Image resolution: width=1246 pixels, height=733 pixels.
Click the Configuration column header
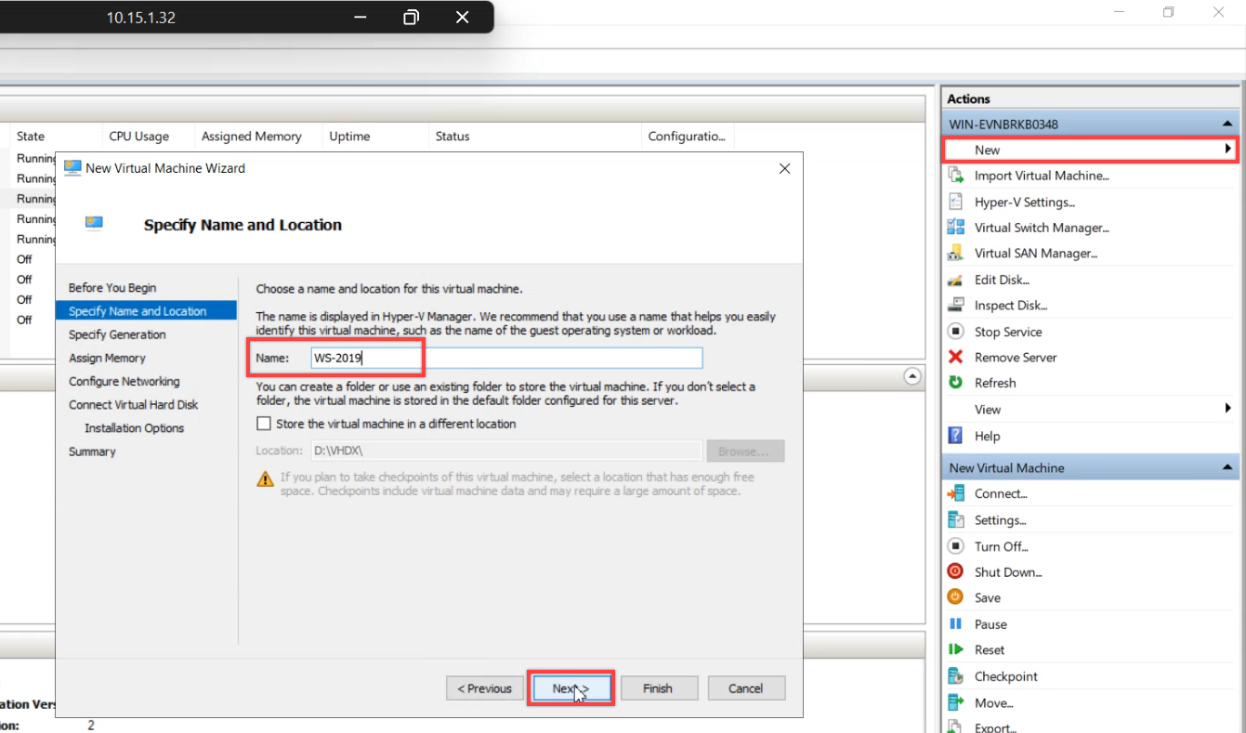tap(688, 136)
